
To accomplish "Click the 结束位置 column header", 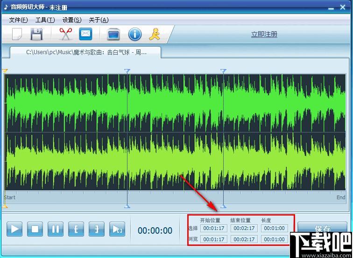I will [x=240, y=220].
